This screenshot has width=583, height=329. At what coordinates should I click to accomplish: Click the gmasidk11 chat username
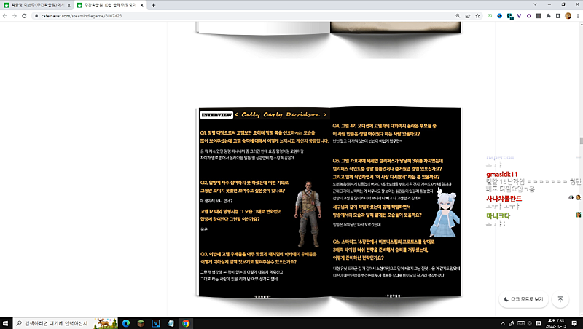pos(502,175)
